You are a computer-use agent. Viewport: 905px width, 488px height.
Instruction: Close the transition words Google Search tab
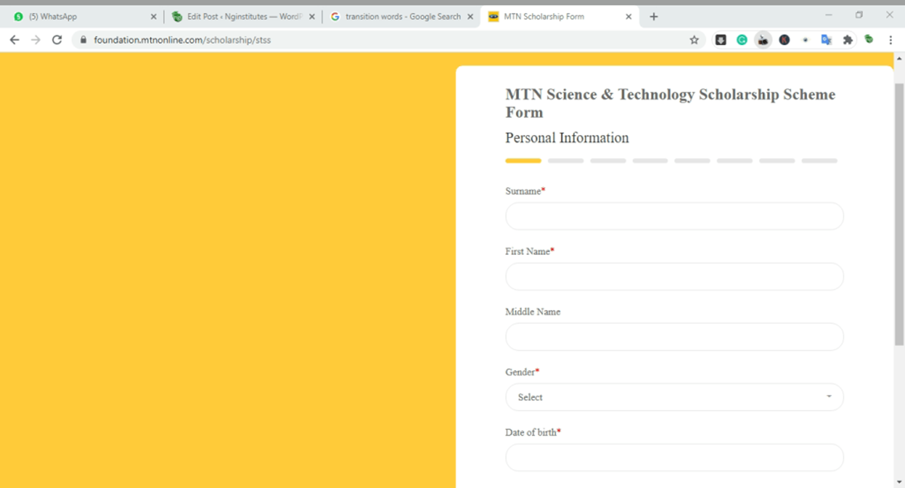coord(470,16)
